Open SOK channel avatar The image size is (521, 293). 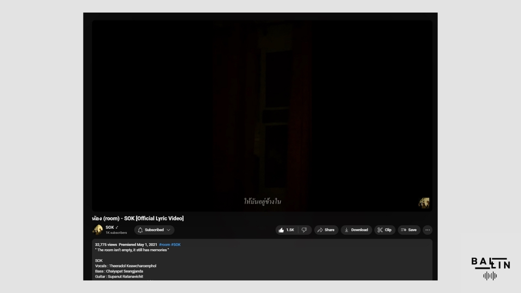click(x=98, y=230)
